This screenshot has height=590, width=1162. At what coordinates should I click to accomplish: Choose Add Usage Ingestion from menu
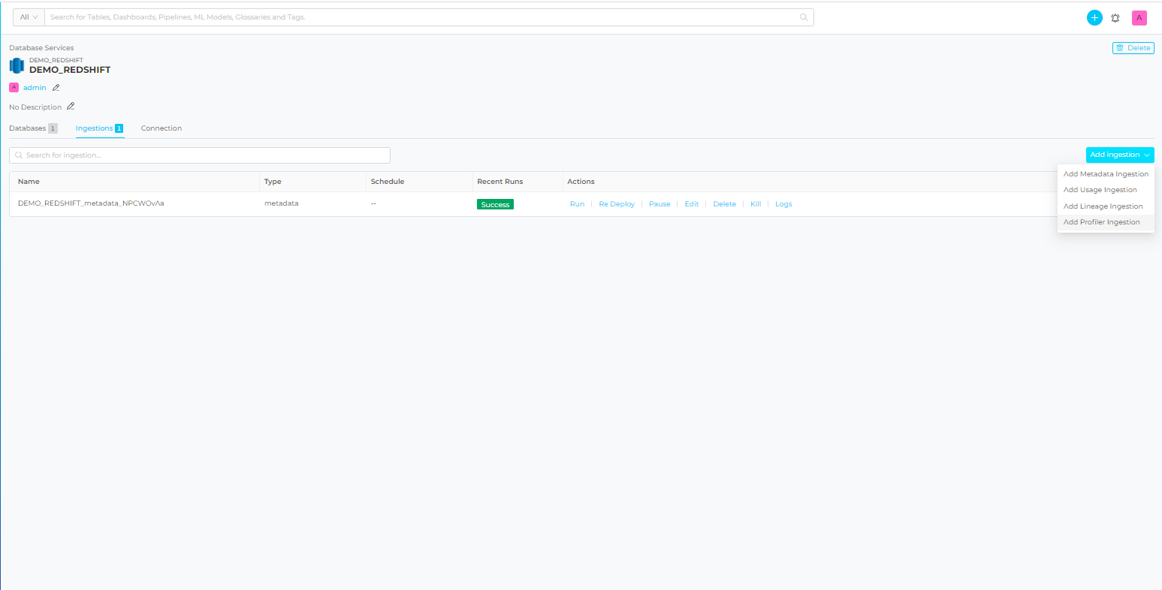1100,190
